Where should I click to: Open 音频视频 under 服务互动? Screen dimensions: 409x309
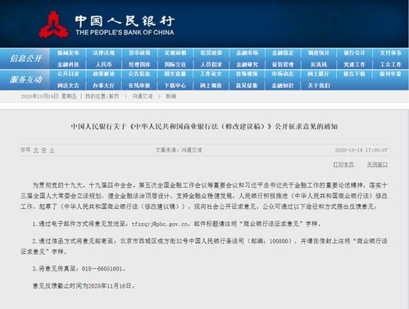[x=247, y=74]
